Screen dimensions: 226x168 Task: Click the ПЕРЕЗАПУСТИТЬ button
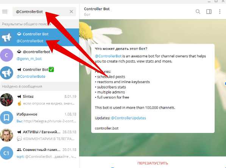tap(153, 163)
